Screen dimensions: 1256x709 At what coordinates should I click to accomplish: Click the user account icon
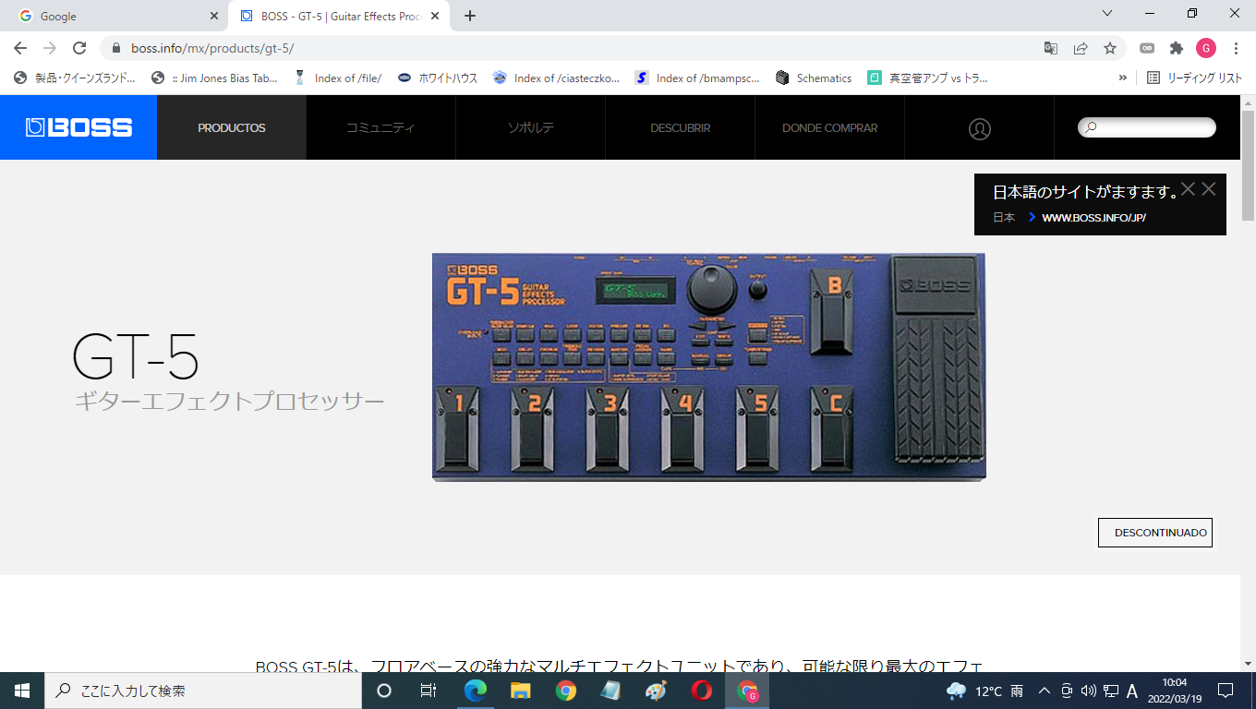(980, 128)
